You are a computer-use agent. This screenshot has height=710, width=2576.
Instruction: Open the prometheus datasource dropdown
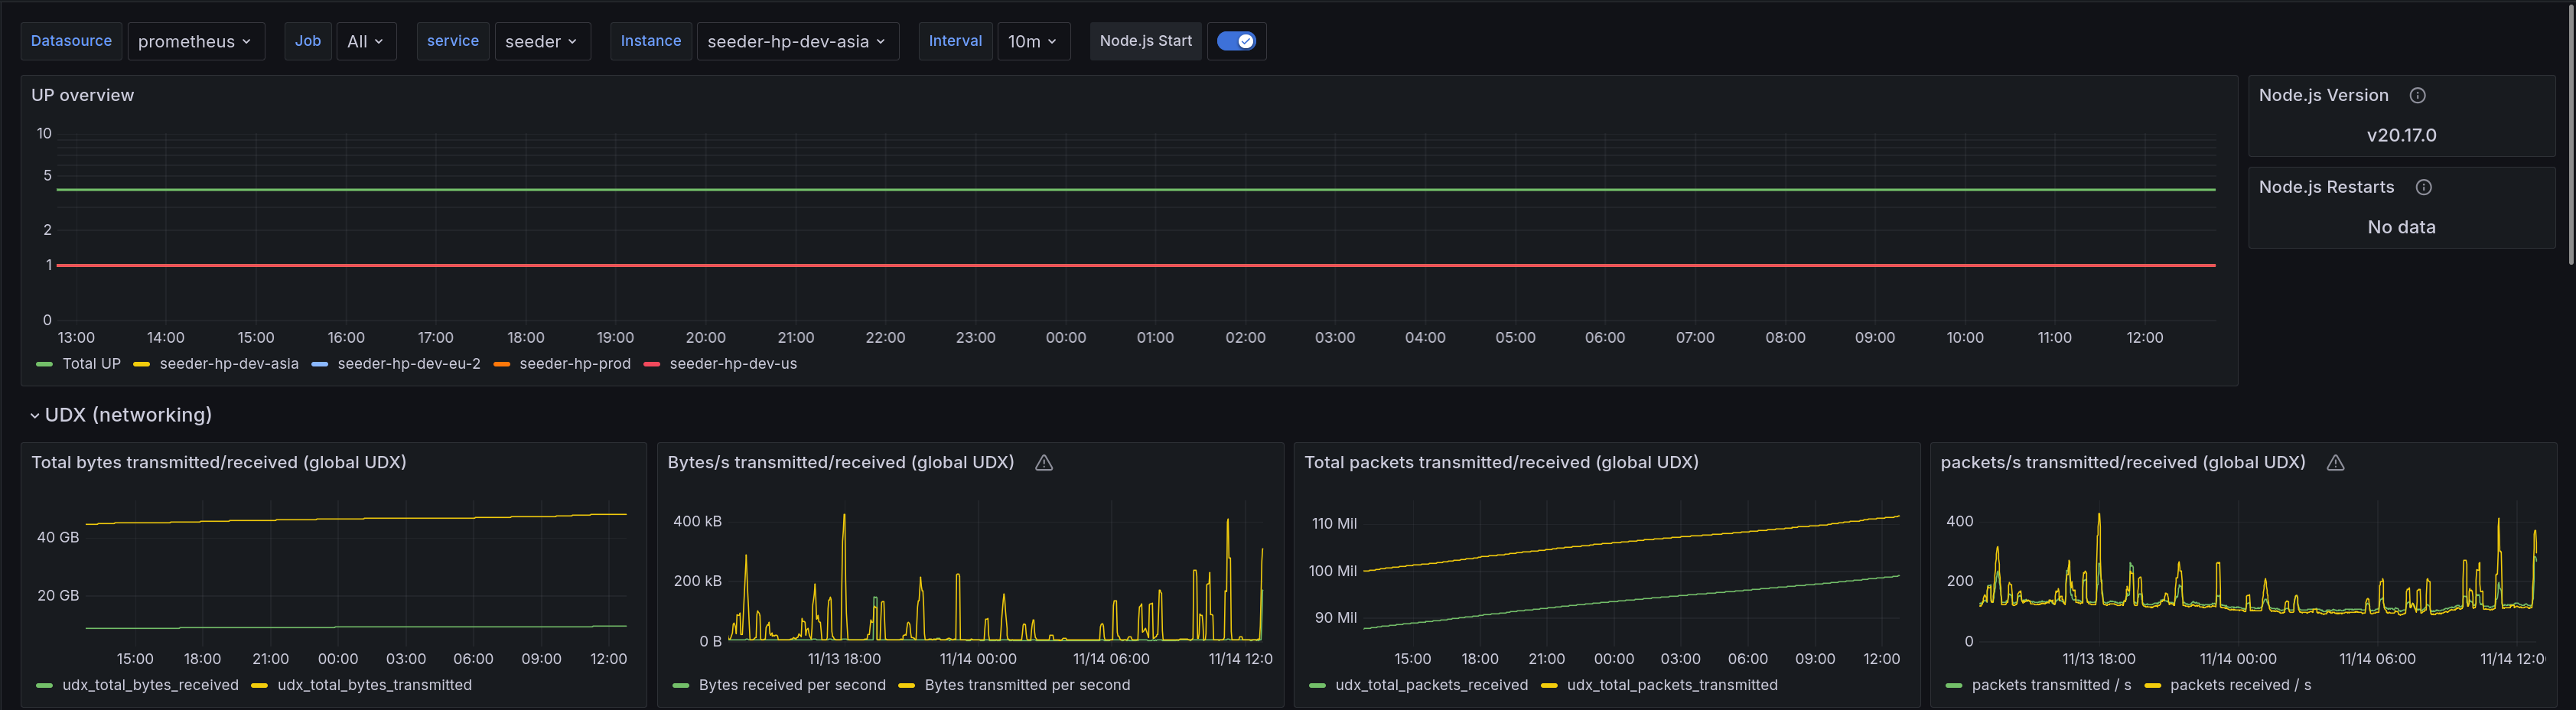click(x=195, y=41)
